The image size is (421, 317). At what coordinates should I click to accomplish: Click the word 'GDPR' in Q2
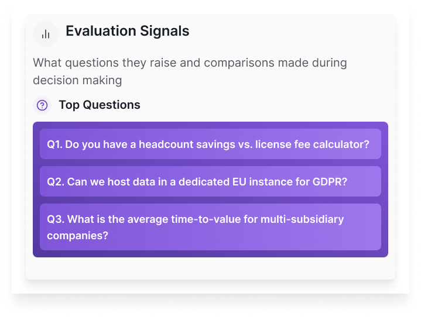[x=328, y=181]
